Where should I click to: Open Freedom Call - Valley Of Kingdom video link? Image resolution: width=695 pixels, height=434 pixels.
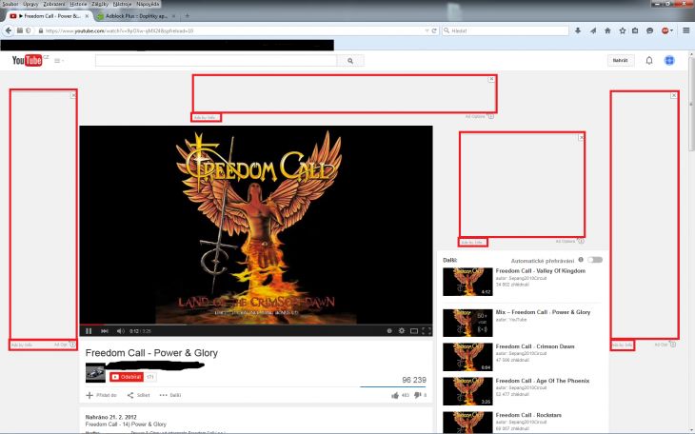(x=541, y=271)
